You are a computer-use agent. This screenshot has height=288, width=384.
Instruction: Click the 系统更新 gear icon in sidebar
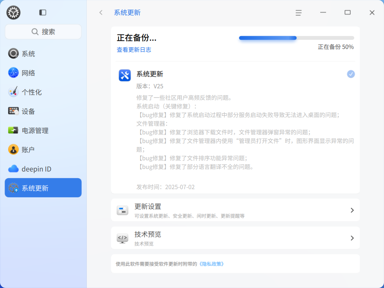pyautogui.click(x=13, y=188)
